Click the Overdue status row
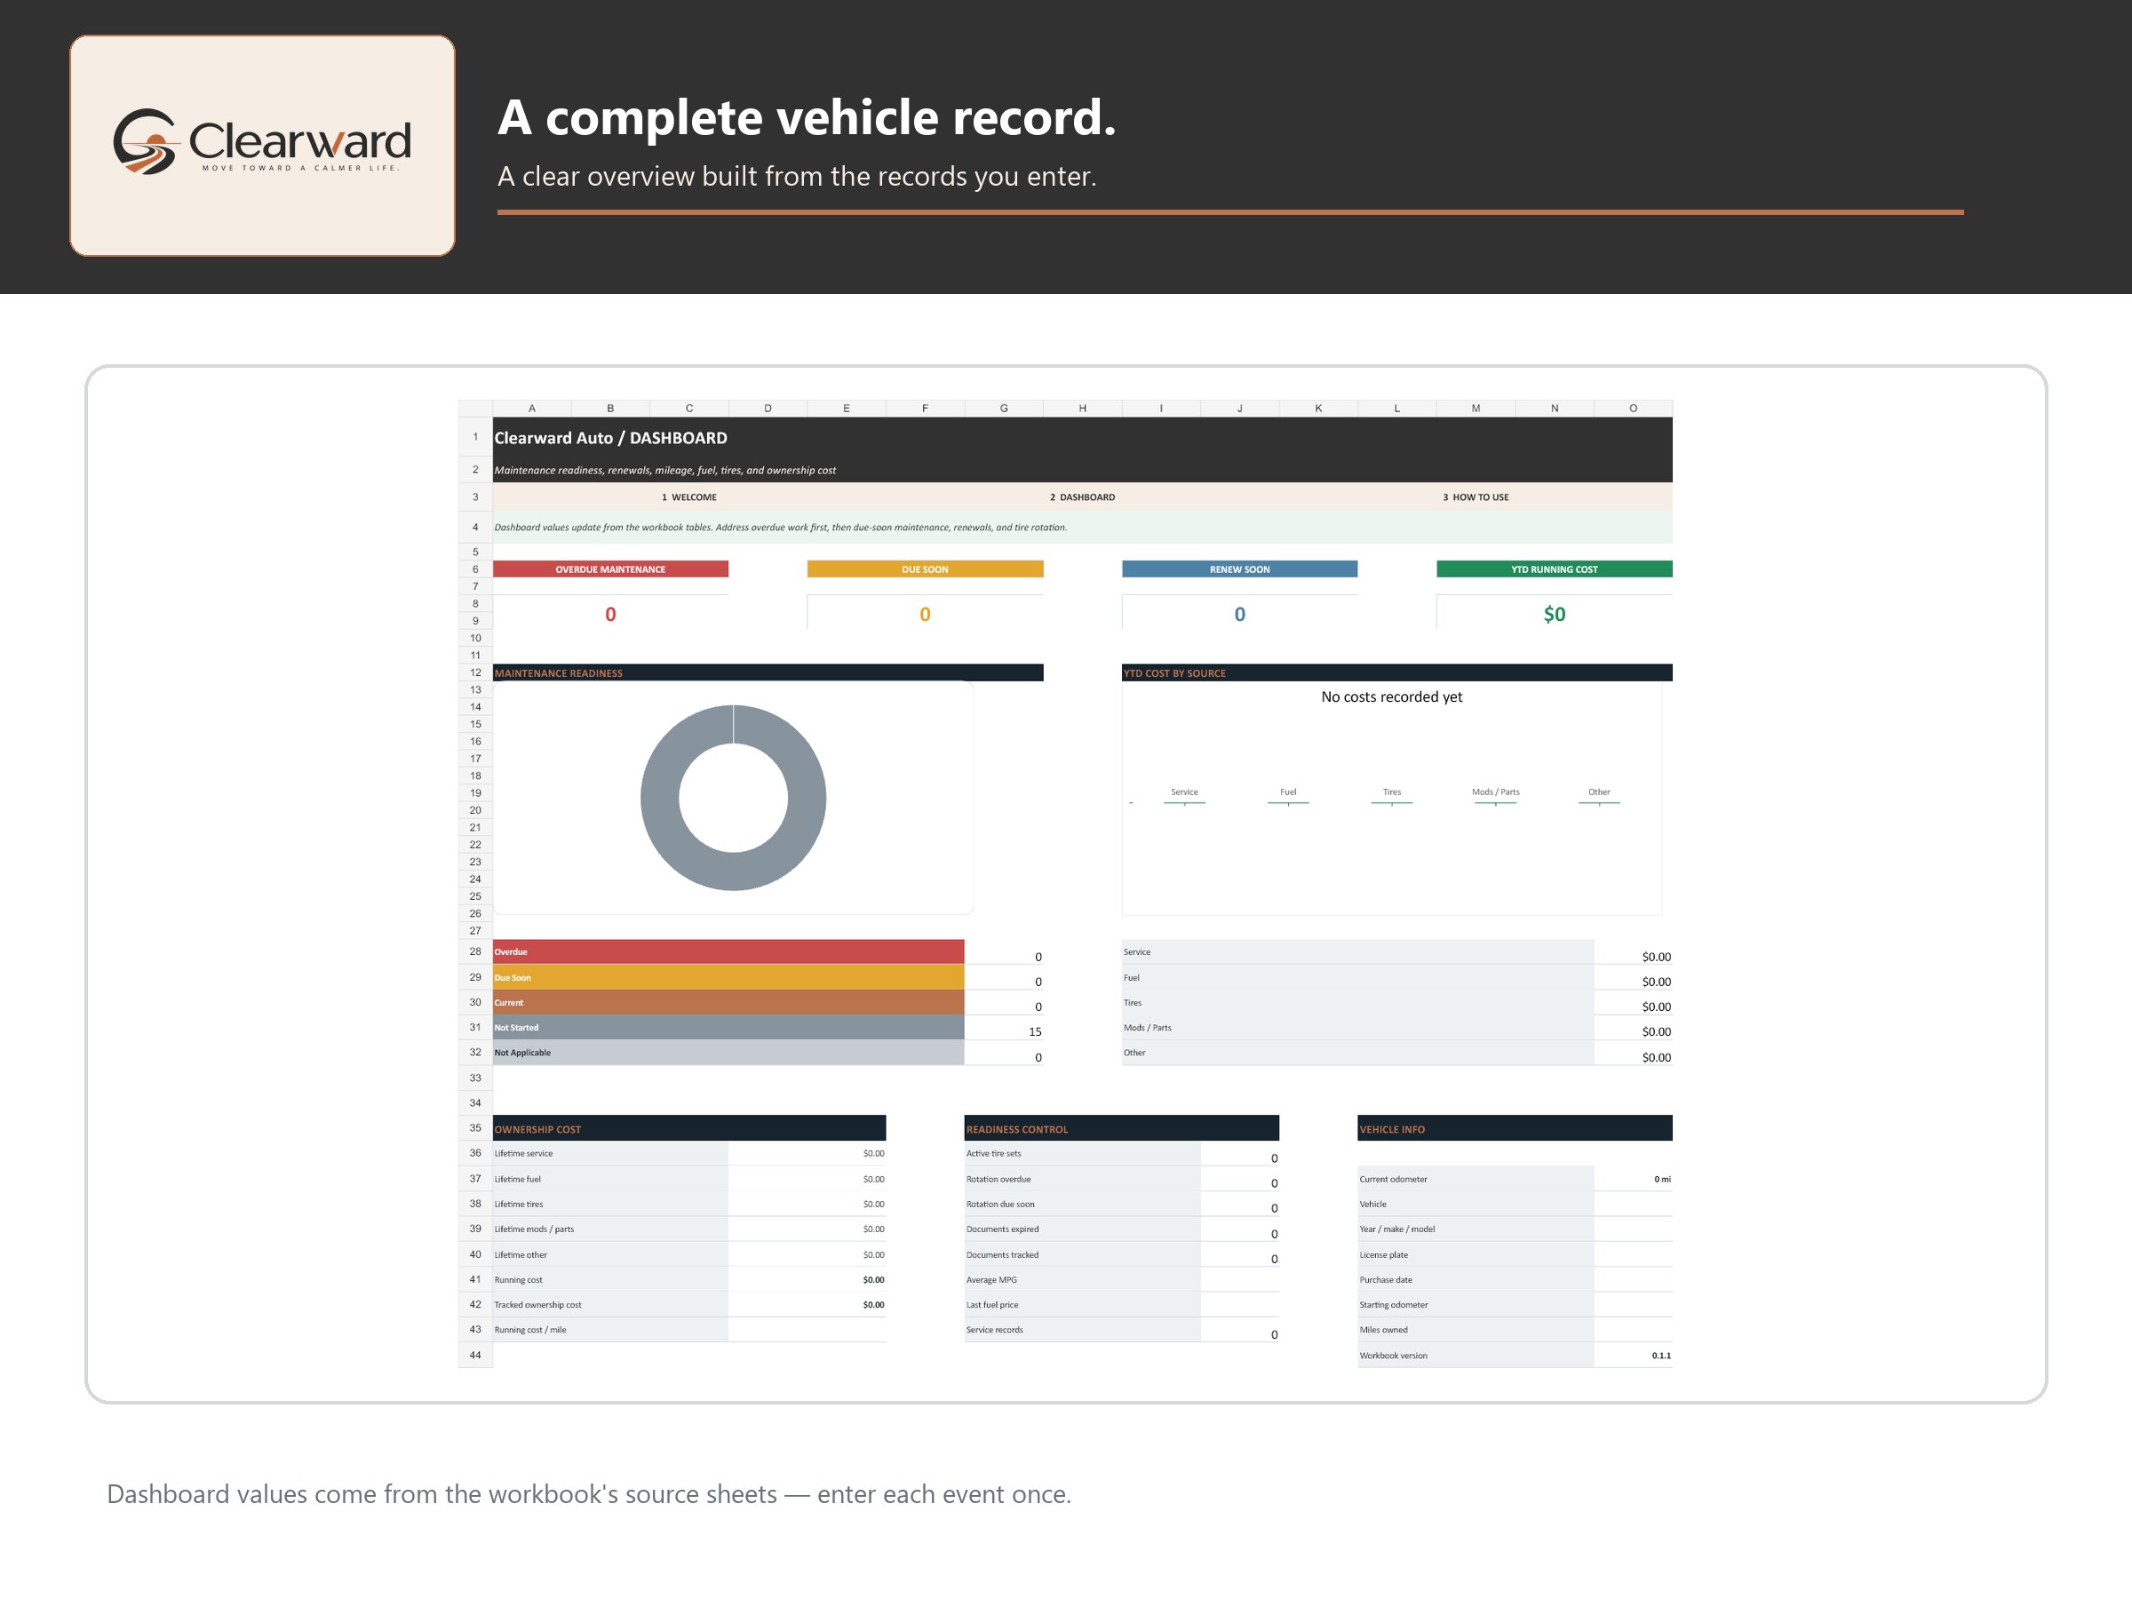Viewport: 2132px width, 1599px height. 728,952
